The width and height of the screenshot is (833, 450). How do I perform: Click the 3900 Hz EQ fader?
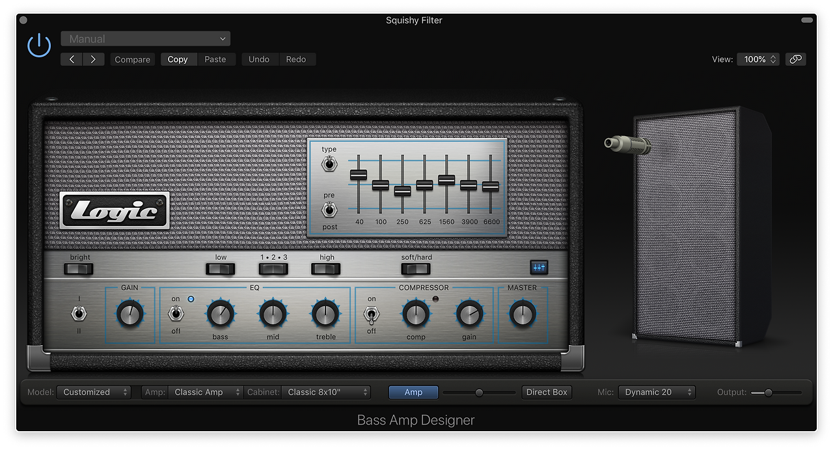(469, 185)
